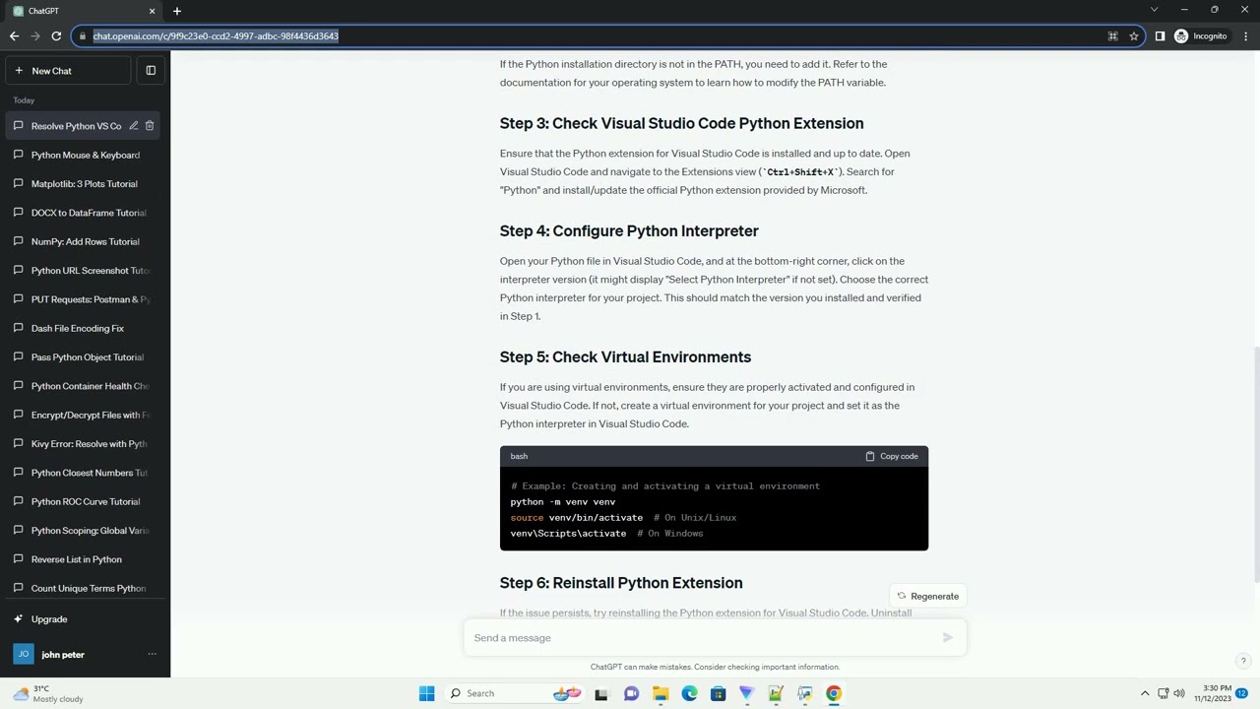The height and width of the screenshot is (709, 1260).
Task: Close the ChatGPT tab
Action: 152,11
